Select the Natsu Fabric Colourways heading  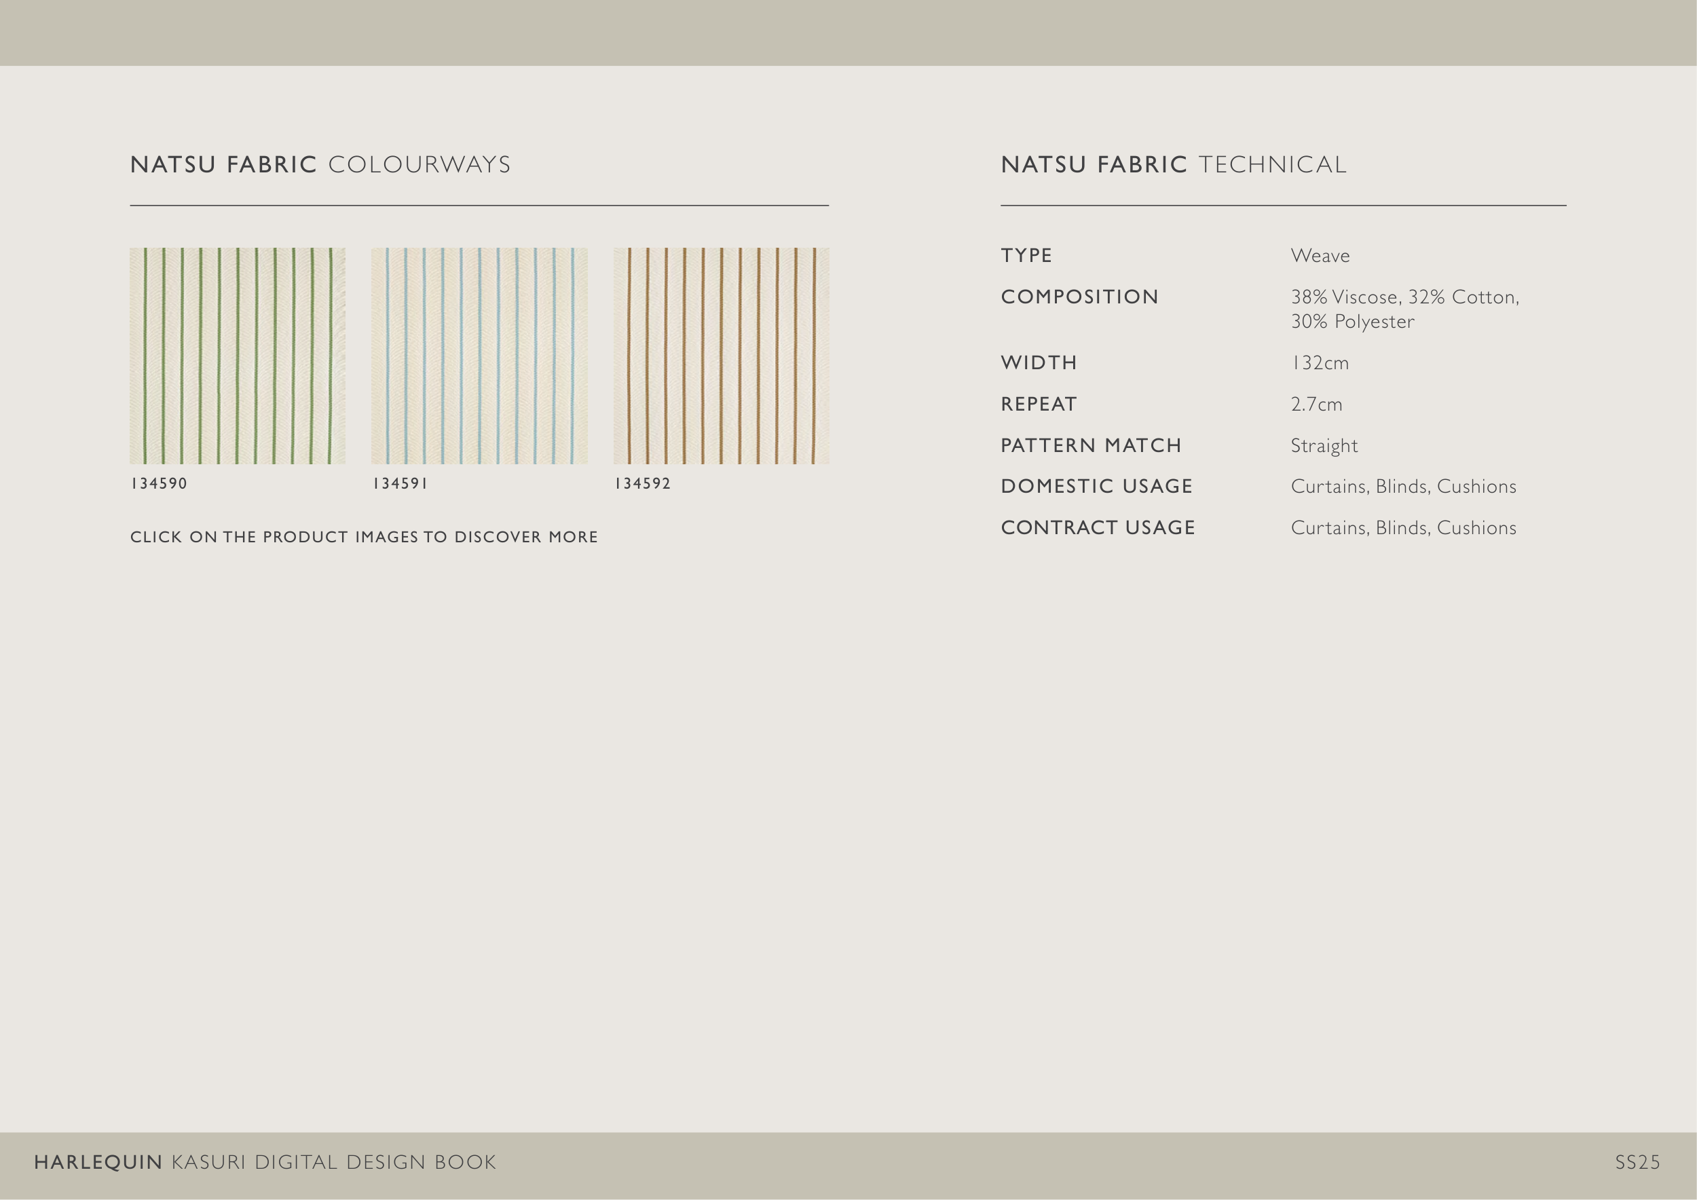coord(320,164)
